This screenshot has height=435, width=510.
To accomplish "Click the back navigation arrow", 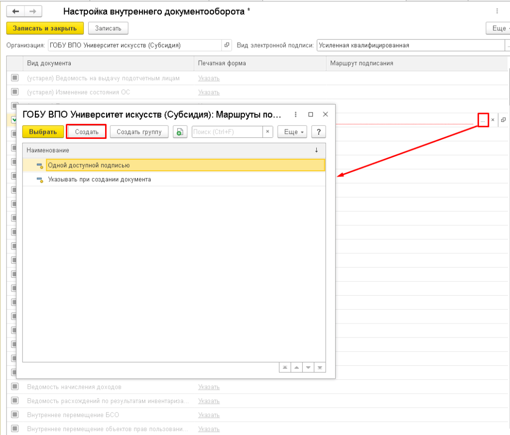I will click(16, 11).
